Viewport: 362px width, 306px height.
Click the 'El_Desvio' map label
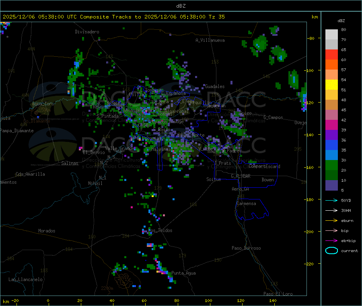[94, 152]
